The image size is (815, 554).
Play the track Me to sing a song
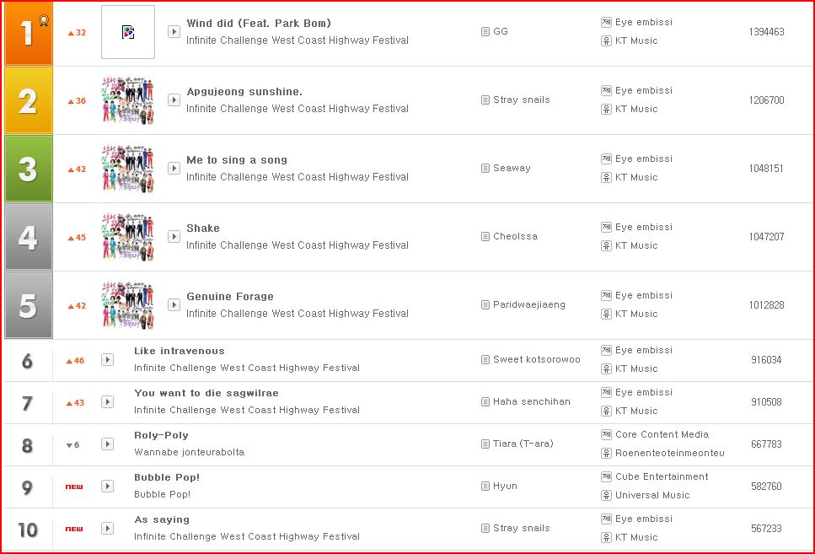coord(174,169)
